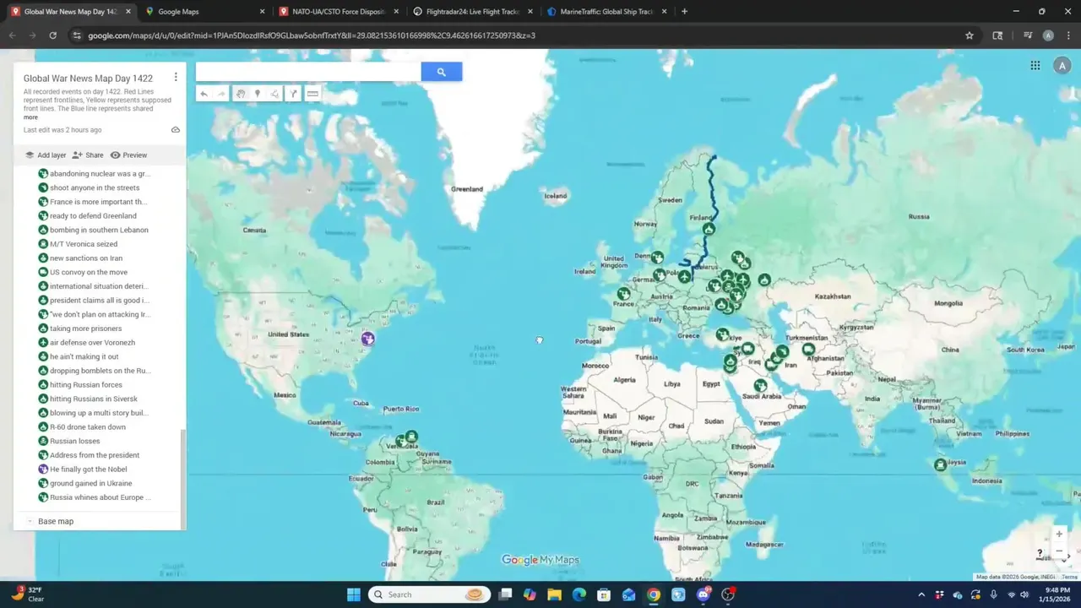Reload the page in Chrome
This screenshot has width=1081, height=608.
pos(52,35)
